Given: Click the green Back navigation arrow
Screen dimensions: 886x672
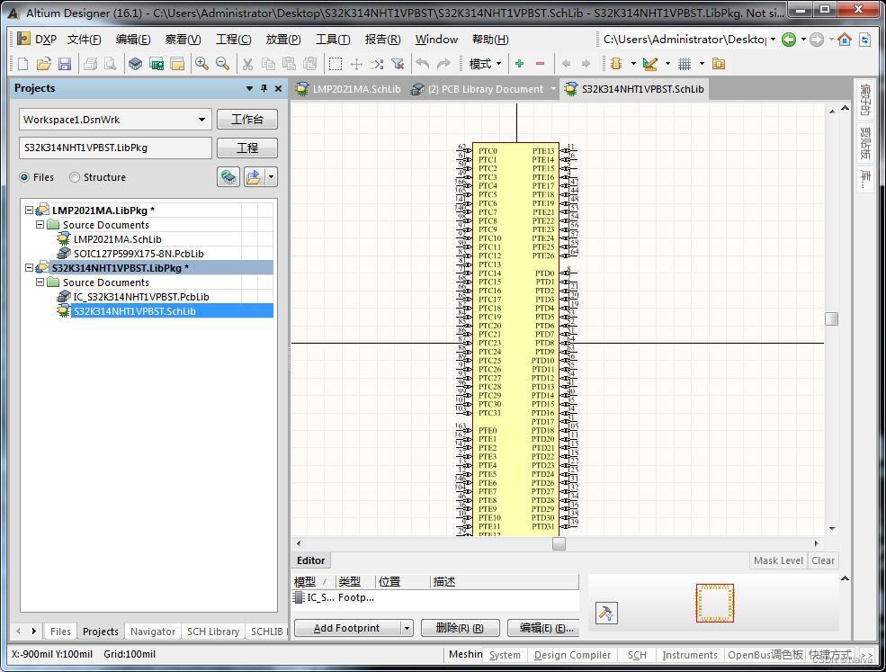Looking at the screenshot, I should pos(789,39).
